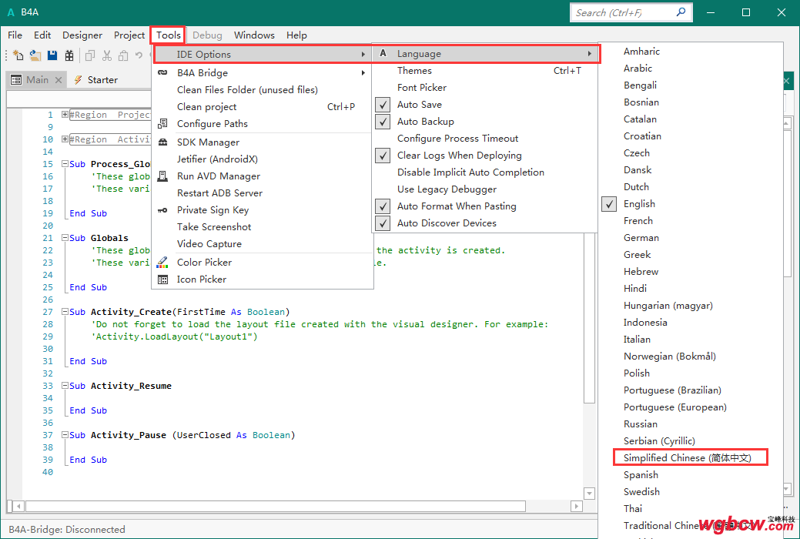Click the letter A icon beside Language
Screen dimensions: 800x539
click(383, 53)
